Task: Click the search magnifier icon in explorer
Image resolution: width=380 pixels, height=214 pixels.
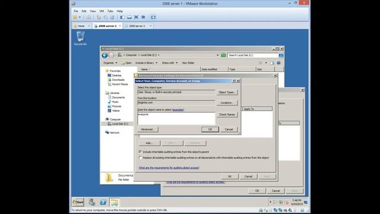Action: pyautogui.click(x=281, y=55)
